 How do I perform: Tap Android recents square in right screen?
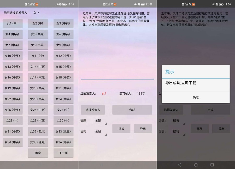pos(212,165)
